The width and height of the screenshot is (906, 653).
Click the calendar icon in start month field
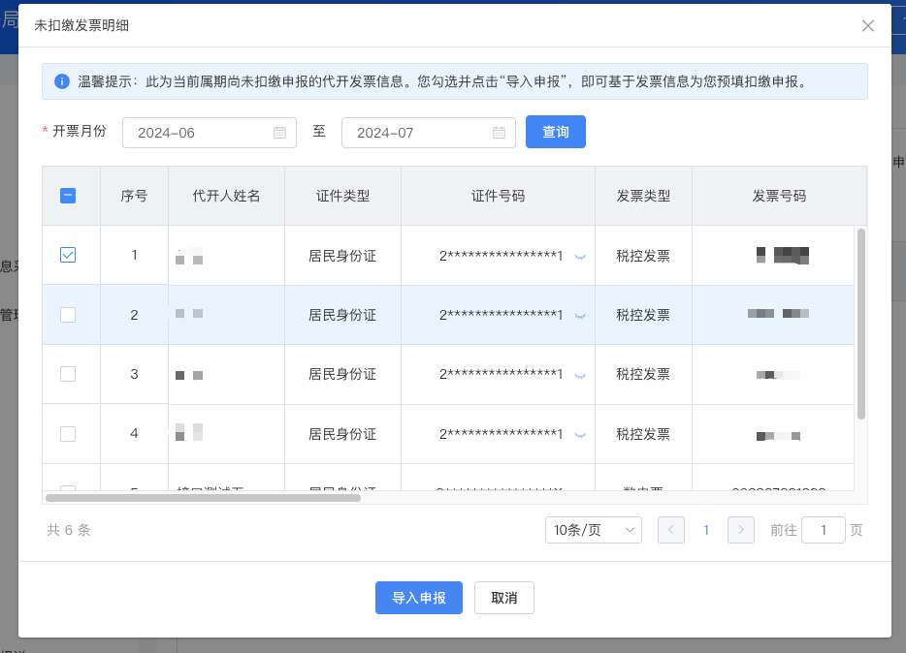coord(279,133)
